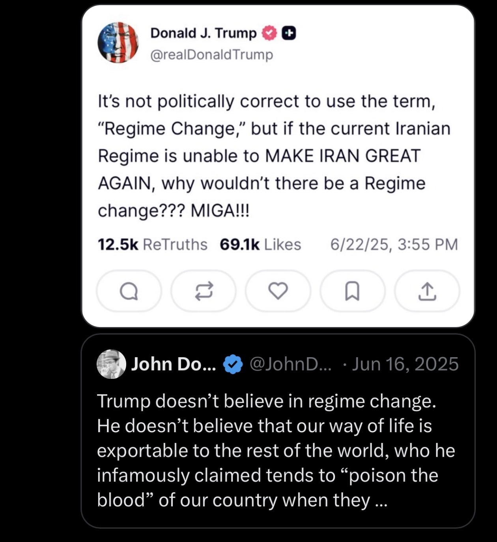Open the flag-painted profile avatar
497x542 pixels.
click(118, 43)
